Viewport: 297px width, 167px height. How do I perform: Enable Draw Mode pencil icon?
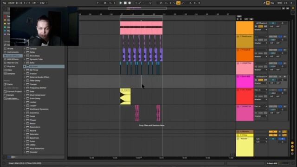tap(265, 3)
